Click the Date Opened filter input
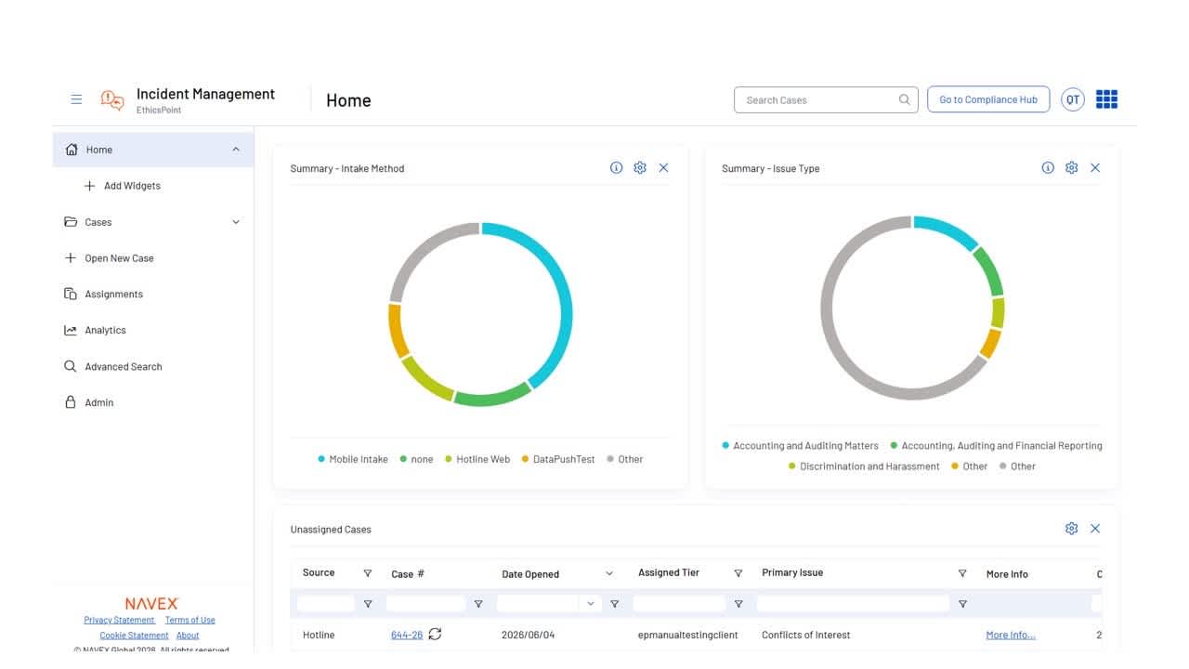This screenshot has width=1189, height=669. coord(539,604)
